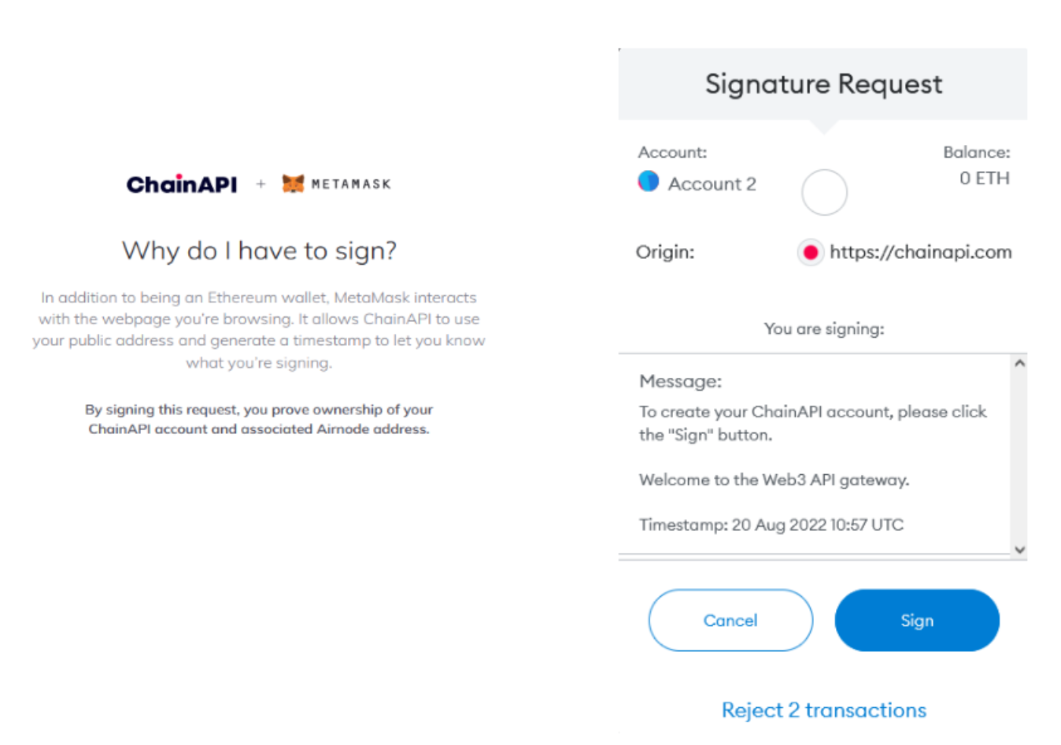
Task: Click the blue Account 2 avatar
Action: (649, 181)
